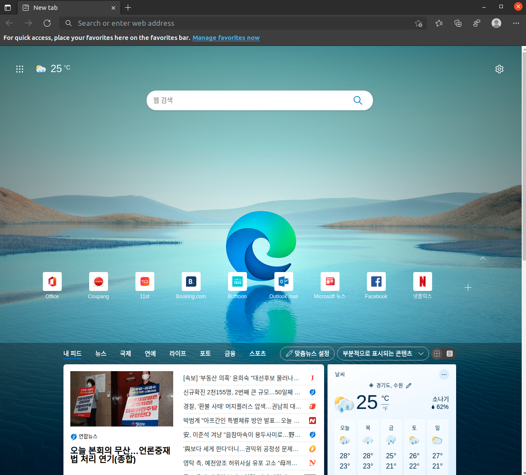Switch feed to grid layout view
The height and width of the screenshot is (475, 526).
click(437, 354)
